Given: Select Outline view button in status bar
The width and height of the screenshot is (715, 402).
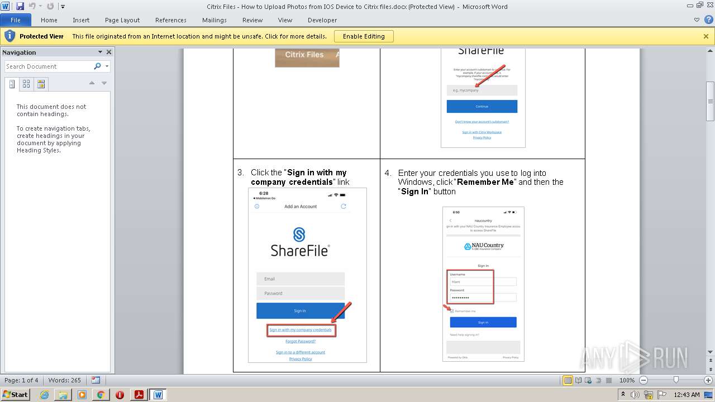Looking at the screenshot, I should click(x=598, y=380).
